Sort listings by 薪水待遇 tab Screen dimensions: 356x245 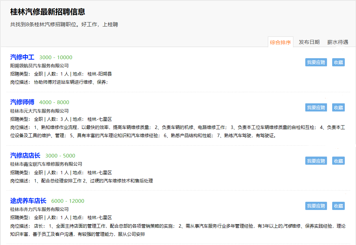[x=338, y=42]
